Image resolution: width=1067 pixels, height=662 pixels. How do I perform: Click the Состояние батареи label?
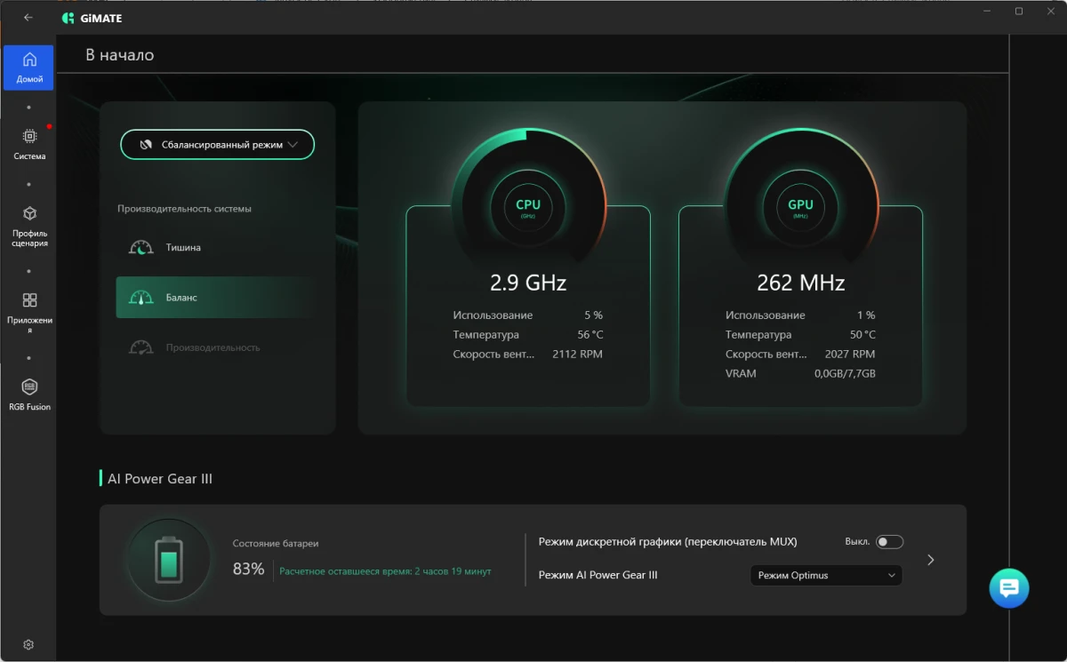tap(276, 543)
